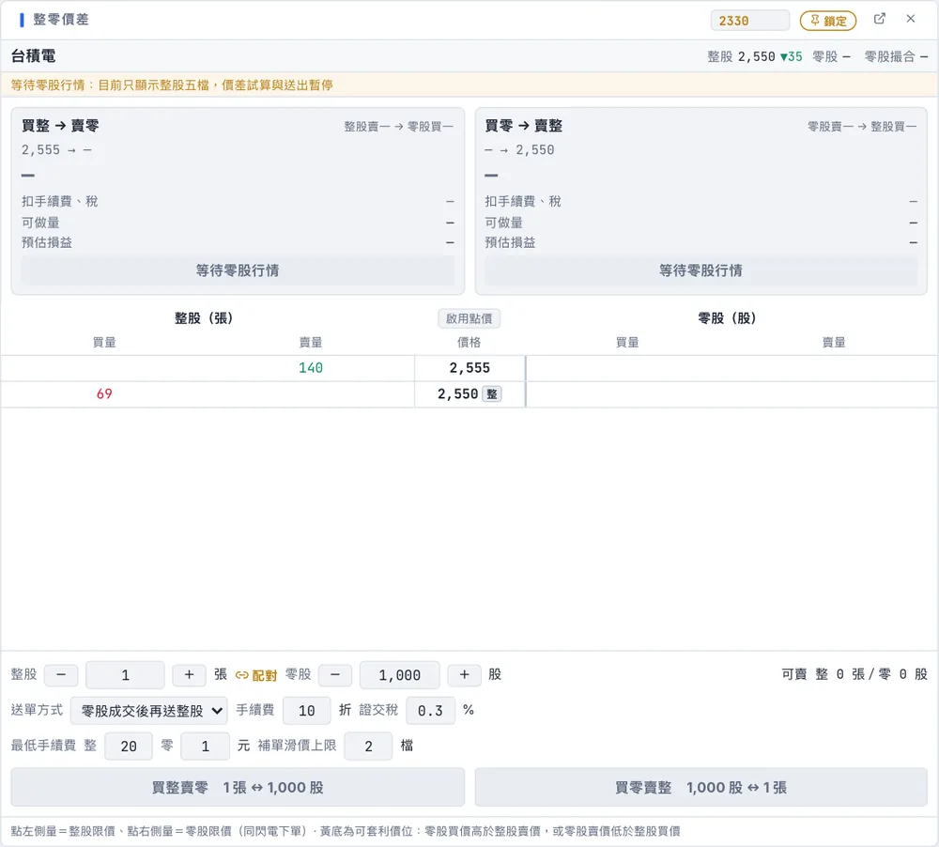This screenshot has height=847, width=939.
Task: Click the 整股（張）column header
Action: click(x=204, y=318)
